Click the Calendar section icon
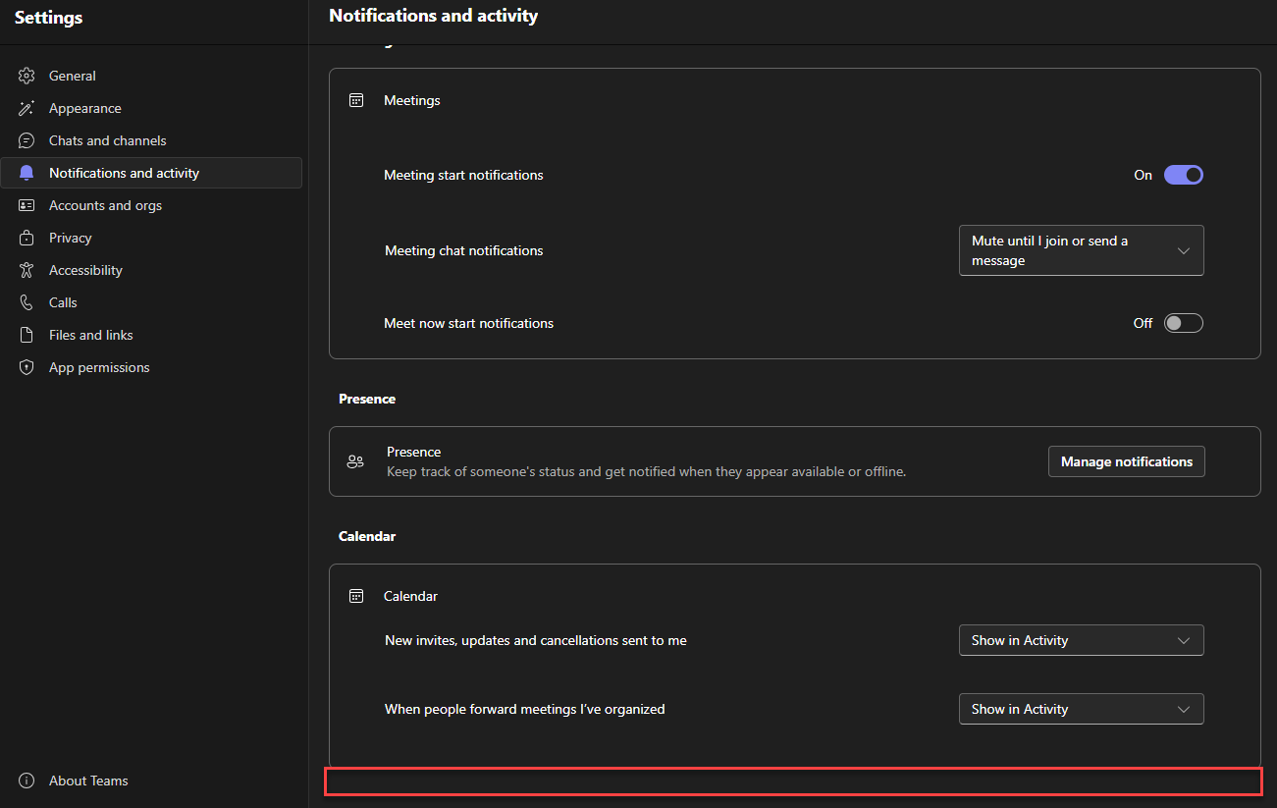This screenshot has height=808, width=1277. 355,595
